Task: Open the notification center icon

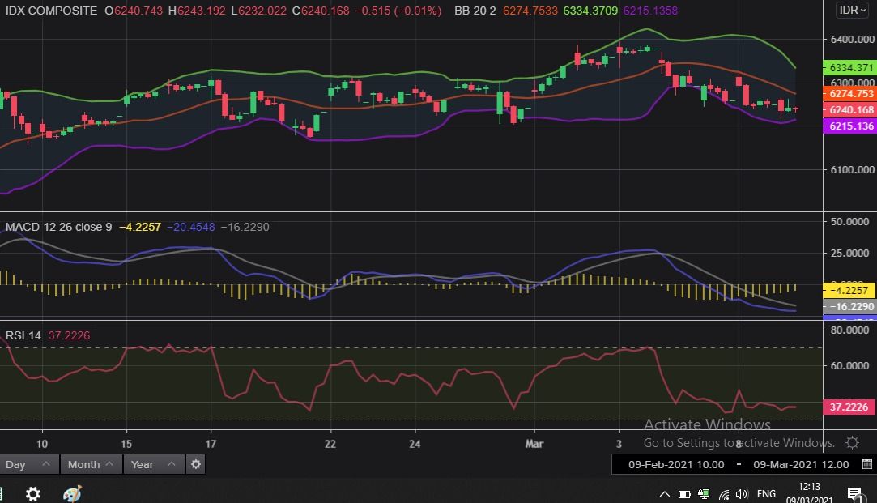Action: (x=854, y=493)
